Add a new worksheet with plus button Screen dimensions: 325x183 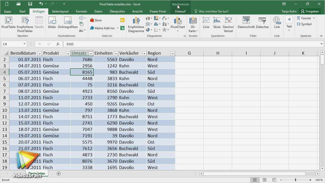tap(59, 174)
